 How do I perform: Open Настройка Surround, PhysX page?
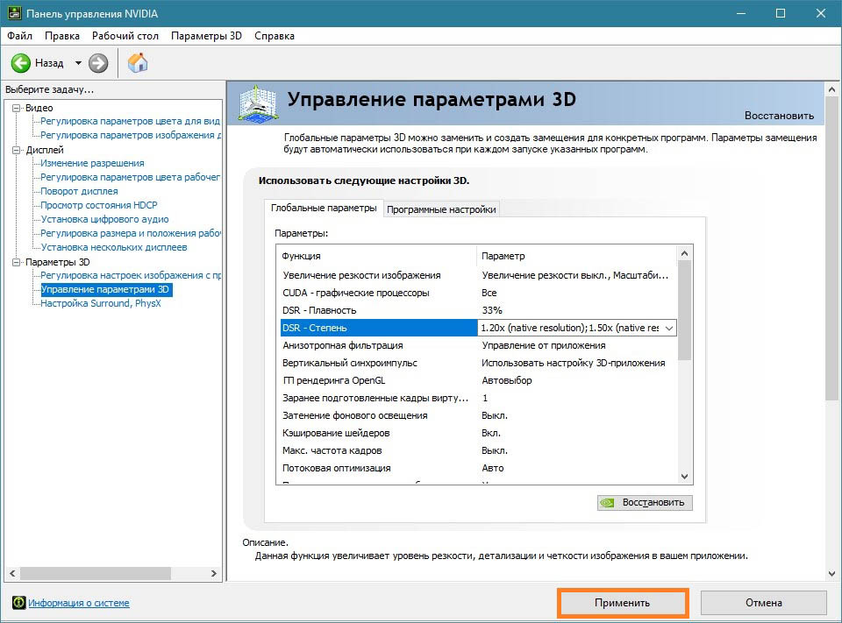100,303
